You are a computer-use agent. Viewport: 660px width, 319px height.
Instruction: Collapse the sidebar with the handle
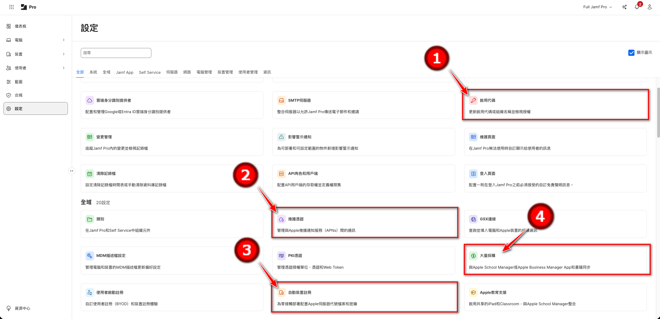click(72, 171)
